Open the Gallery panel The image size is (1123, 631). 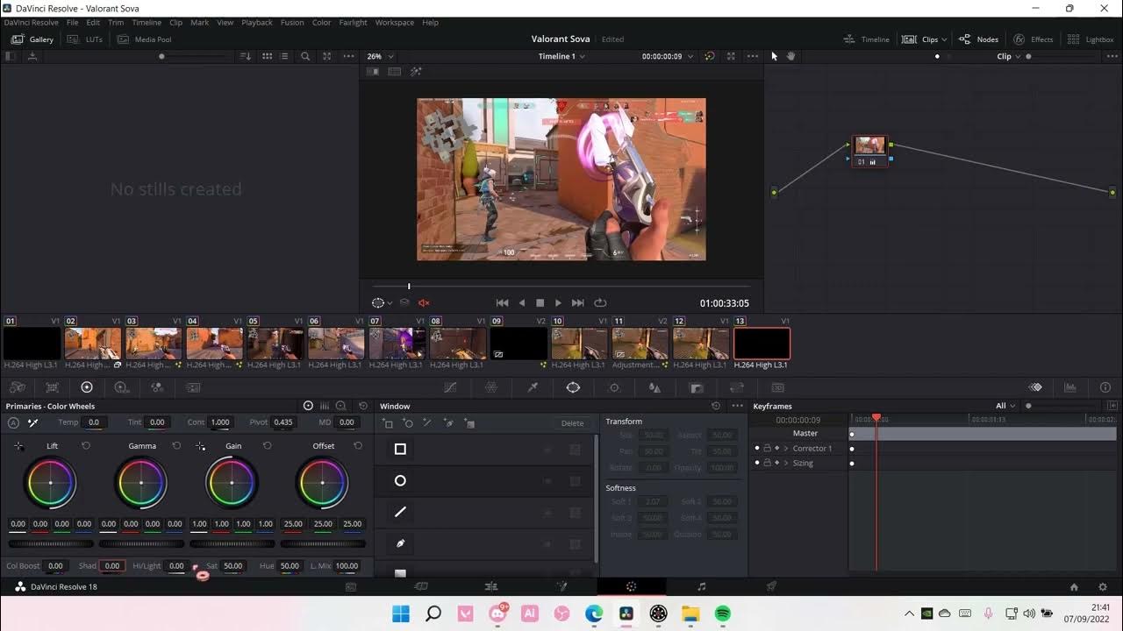click(32, 39)
